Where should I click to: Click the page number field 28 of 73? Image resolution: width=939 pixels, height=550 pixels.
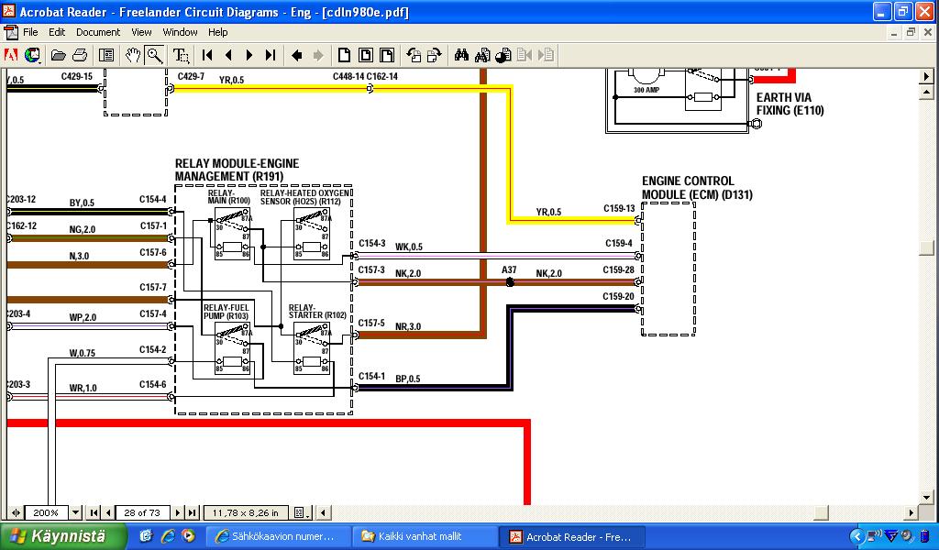point(143,512)
